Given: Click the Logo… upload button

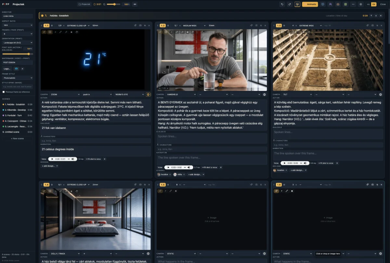Looking at the screenshot, I should [x=7, y=69].
